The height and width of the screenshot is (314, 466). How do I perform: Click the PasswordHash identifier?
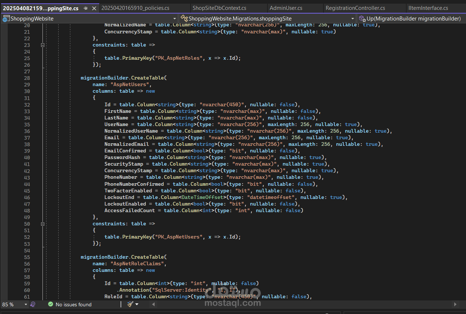pos(122,157)
